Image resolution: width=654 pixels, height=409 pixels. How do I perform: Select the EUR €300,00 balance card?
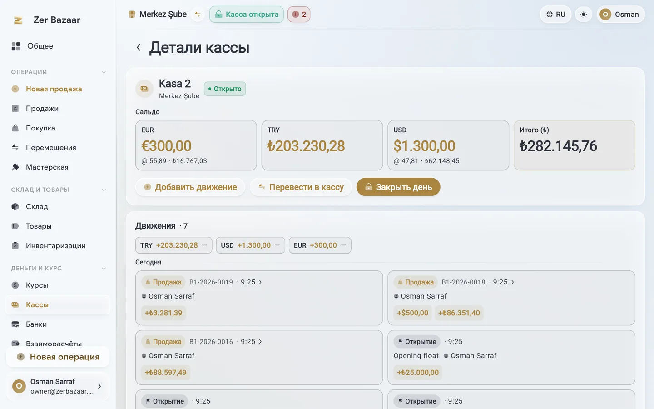coord(196,145)
